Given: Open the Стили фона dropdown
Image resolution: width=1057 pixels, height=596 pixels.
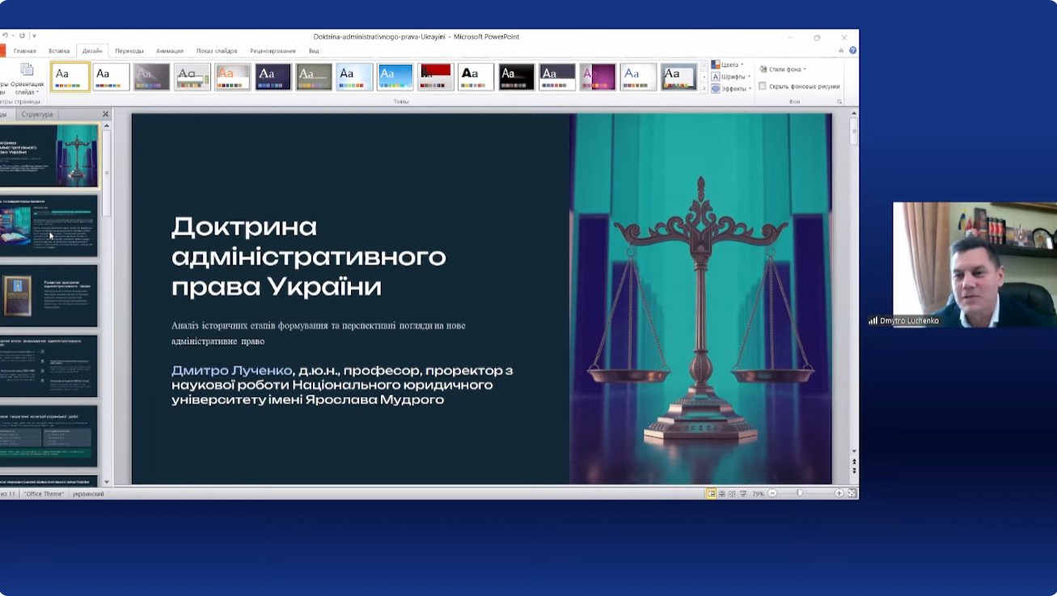Looking at the screenshot, I should (x=784, y=70).
